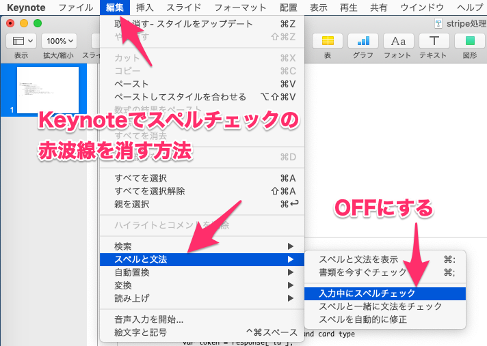The image size is (487, 346).
Task: Choose すべてを選択 menu item
Action: pos(202,178)
